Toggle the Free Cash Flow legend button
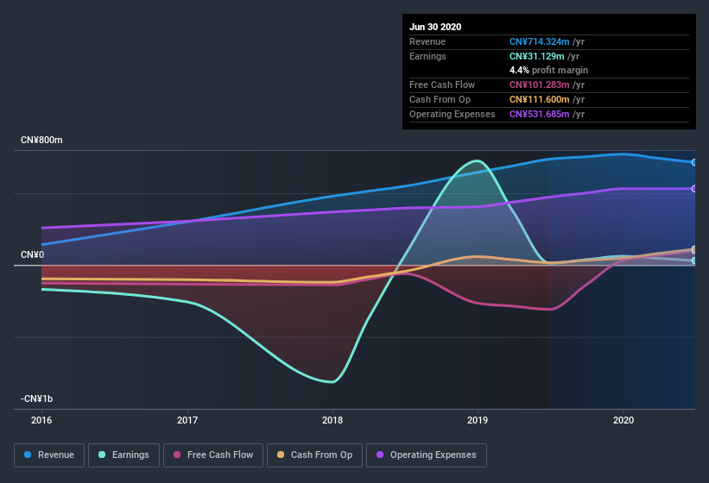The width and height of the screenshot is (709, 483). pyautogui.click(x=213, y=455)
